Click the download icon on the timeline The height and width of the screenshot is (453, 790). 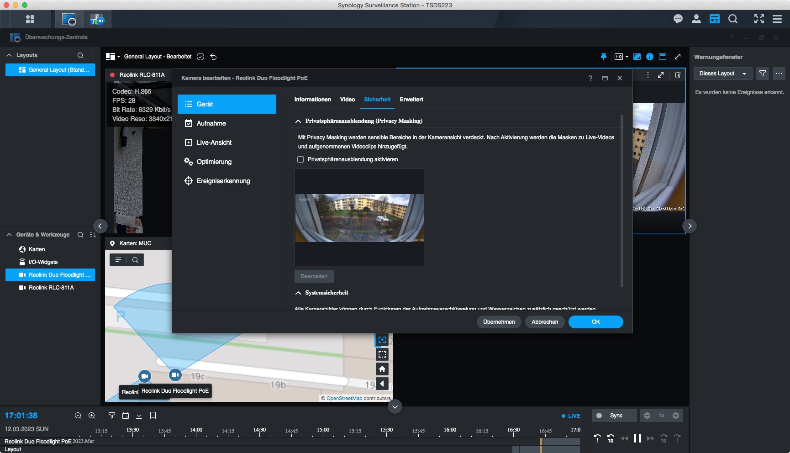pyautogui.click(x=139, y=416)
